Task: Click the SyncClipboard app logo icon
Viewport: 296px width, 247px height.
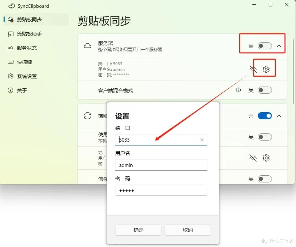Action: [x=11, y=6]
